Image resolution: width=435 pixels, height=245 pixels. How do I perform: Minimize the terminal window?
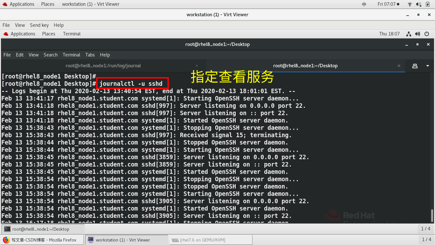tap(407, 44)
